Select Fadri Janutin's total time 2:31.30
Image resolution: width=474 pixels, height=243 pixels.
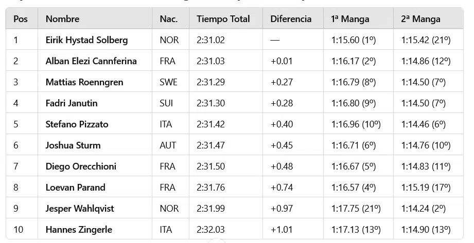pos(210,103)
